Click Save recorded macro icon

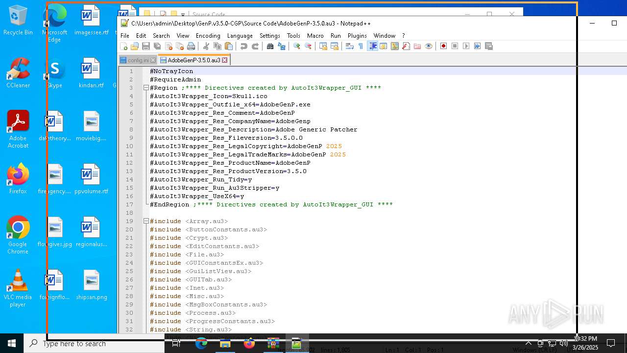(x=489, y=46)
